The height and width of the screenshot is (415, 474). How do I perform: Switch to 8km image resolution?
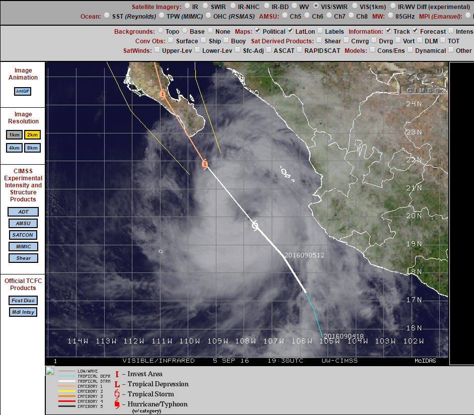[32, 148]
